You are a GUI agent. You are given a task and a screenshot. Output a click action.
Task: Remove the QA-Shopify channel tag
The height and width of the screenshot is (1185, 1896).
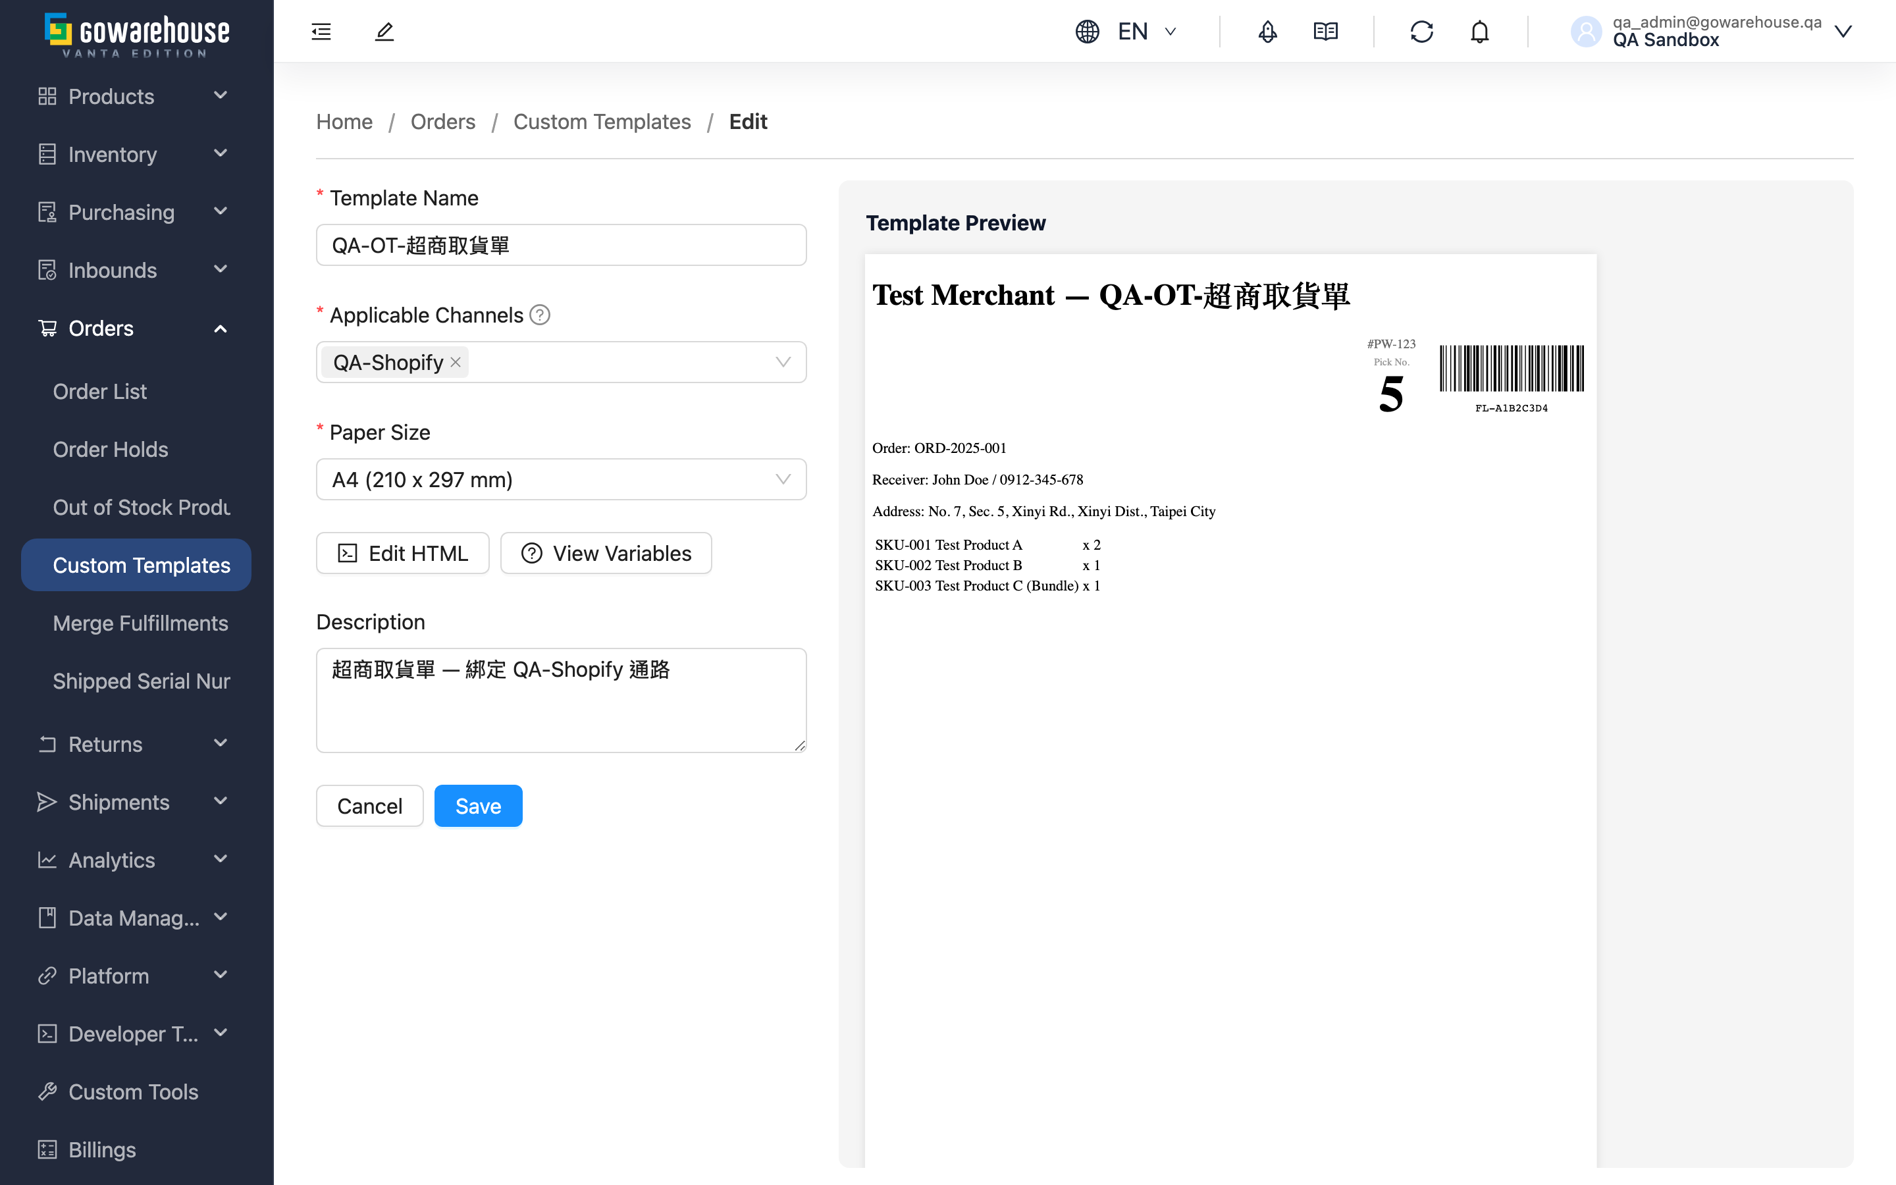pyautogui.click(x=455, y=362)
